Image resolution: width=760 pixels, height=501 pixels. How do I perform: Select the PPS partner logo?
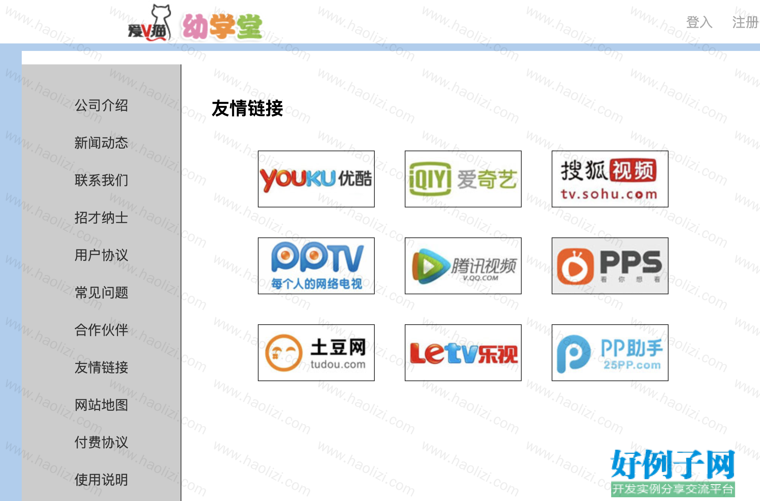tap(610, 266)
